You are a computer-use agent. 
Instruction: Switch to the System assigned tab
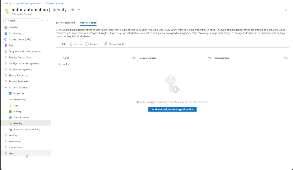coord(65,23)
